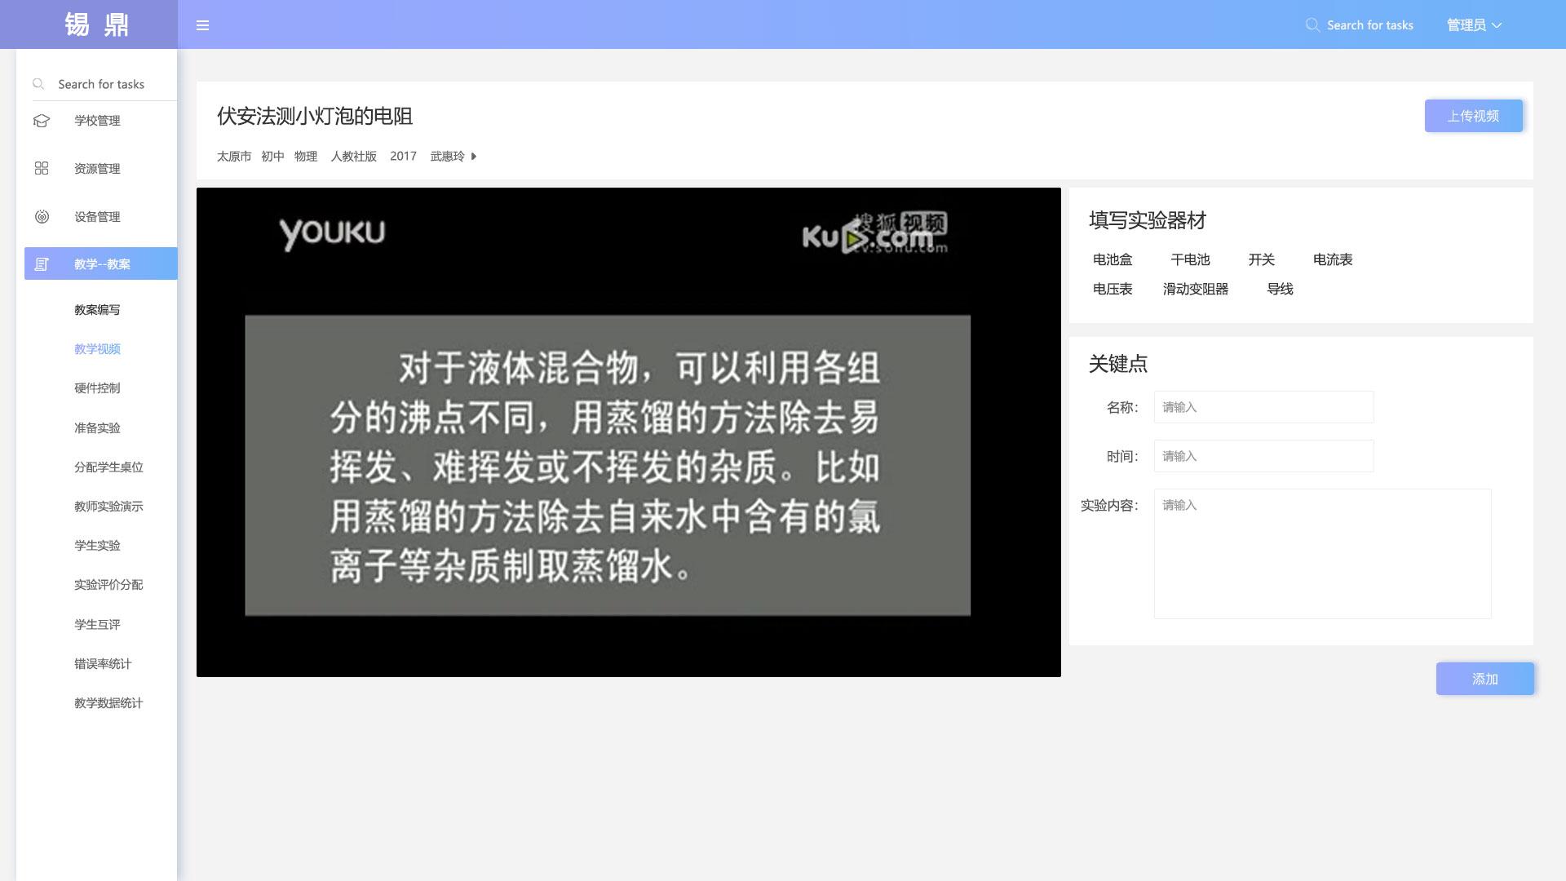Click the 物理 metadata text
Image resolution: width=1566 pixels, height=881 pixels.
tap(306, 157)
